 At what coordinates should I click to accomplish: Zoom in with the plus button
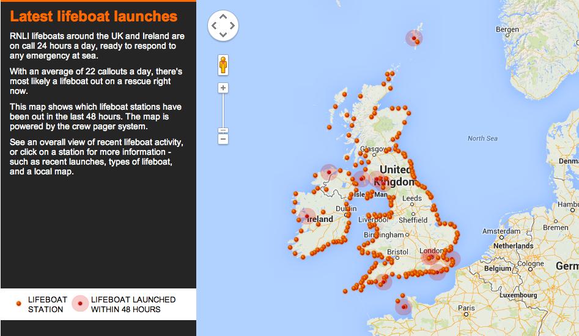coord(223,88)
